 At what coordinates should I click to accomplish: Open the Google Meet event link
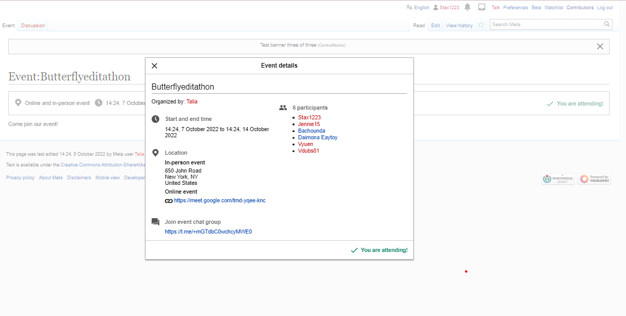point(220,201)
